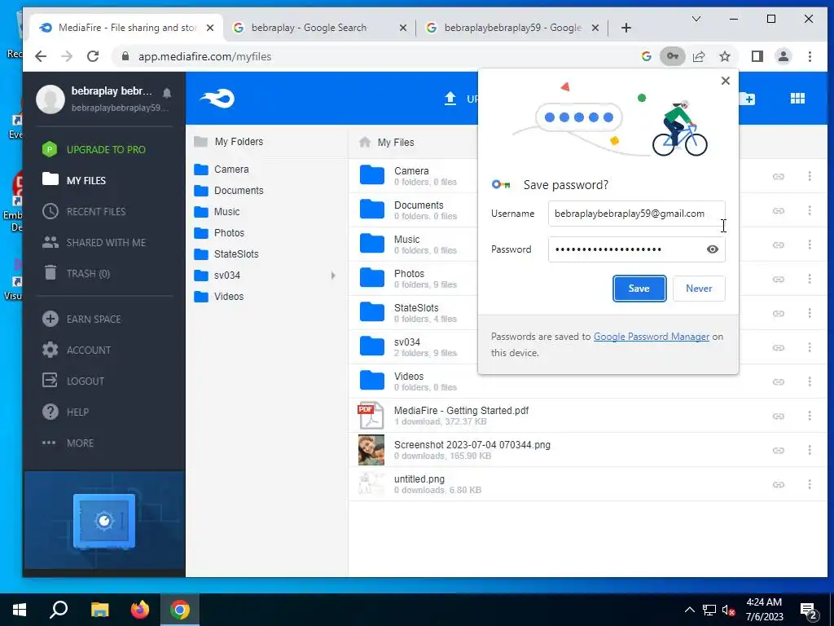Click the Username field in password prompt
This screenshot has height=626, width=834.
click(x=636, y=214)
